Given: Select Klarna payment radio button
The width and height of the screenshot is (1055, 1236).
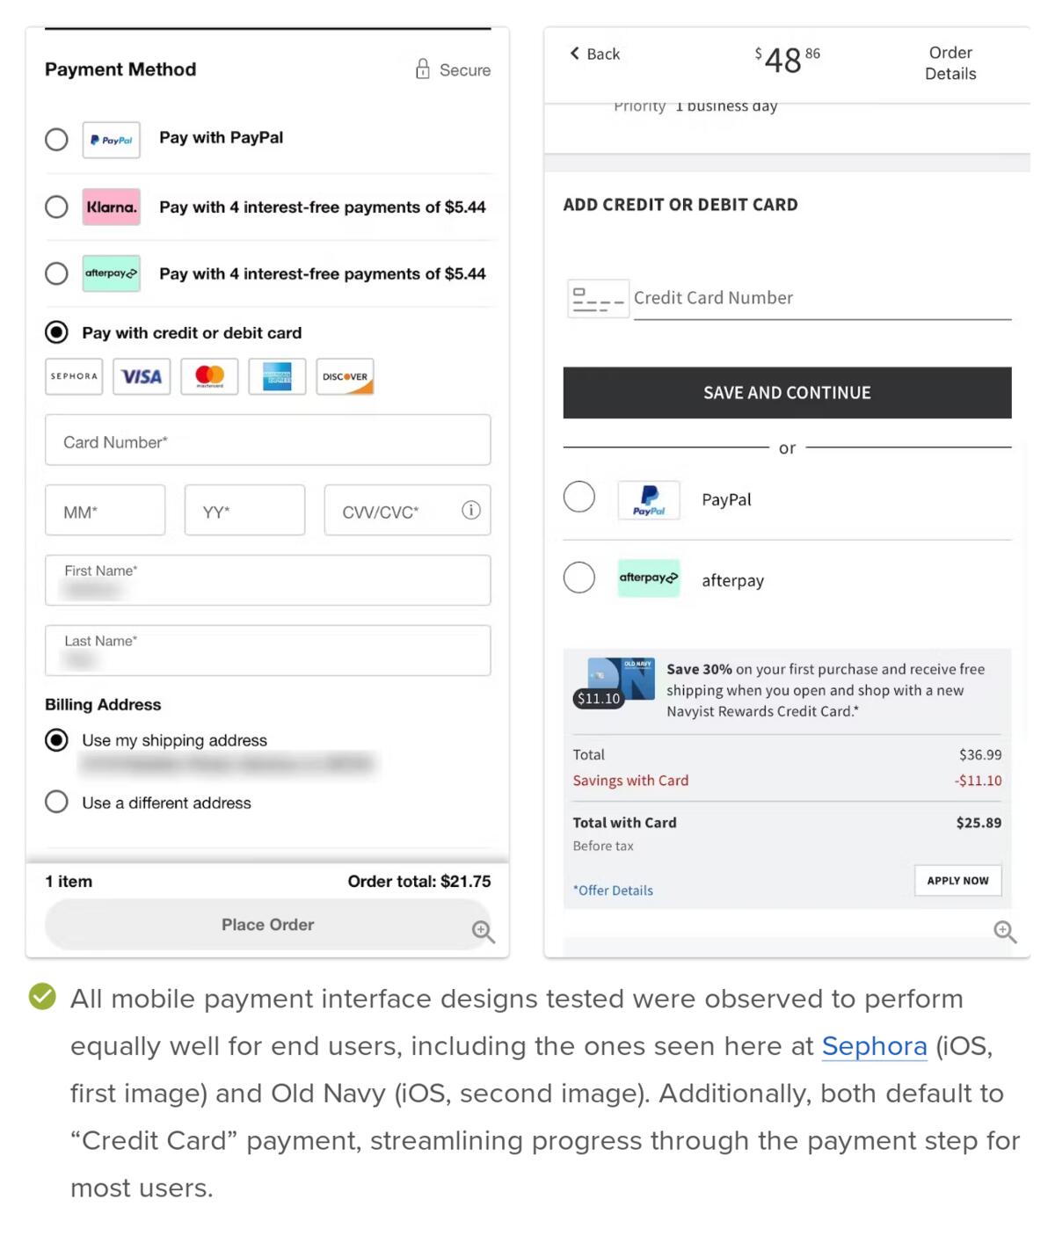Looking at the screenshot, I should (x=56, y=207).
